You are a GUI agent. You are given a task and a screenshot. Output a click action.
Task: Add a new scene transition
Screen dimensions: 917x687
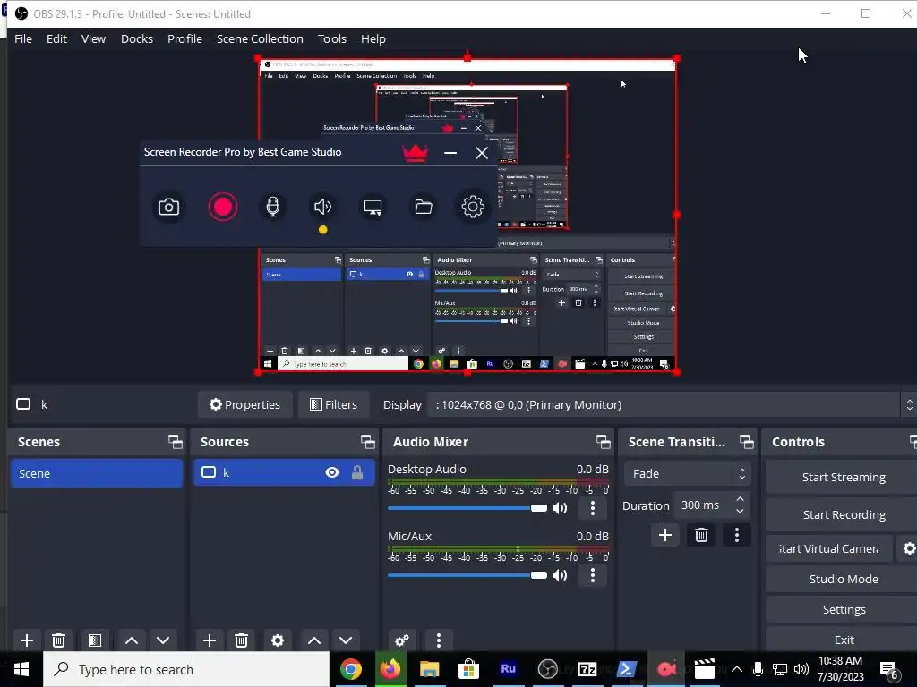(665, 535)
